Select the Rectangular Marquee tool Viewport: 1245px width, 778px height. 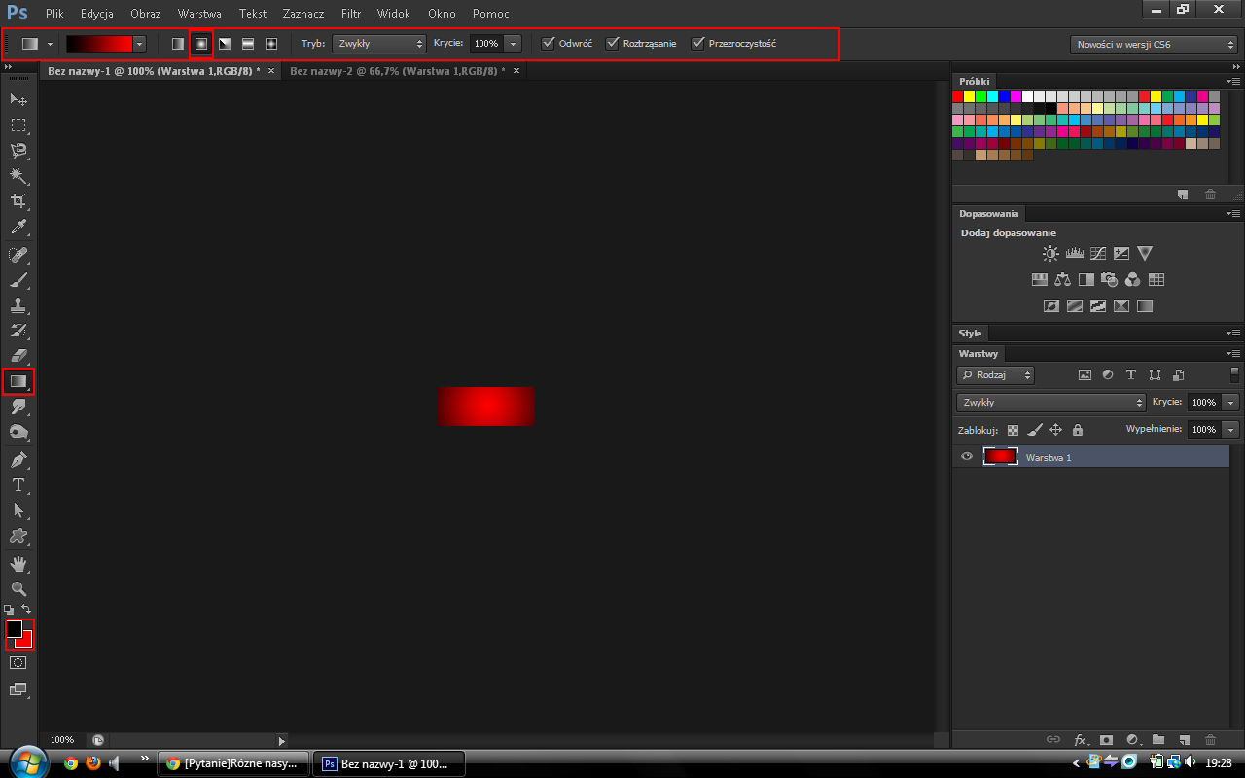[18, 124]
